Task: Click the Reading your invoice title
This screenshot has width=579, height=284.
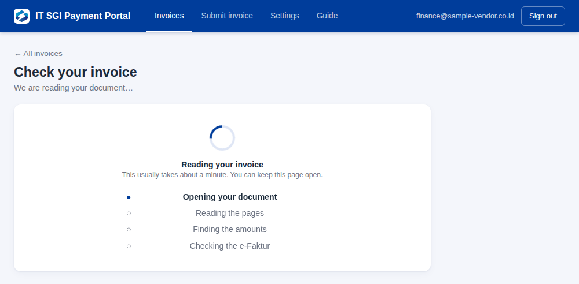Action: (222, 165)
